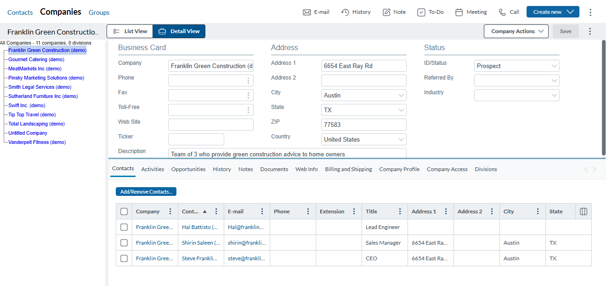Open the Fax field options menu
Screen dimensions: 606x286
coord(248,96)
